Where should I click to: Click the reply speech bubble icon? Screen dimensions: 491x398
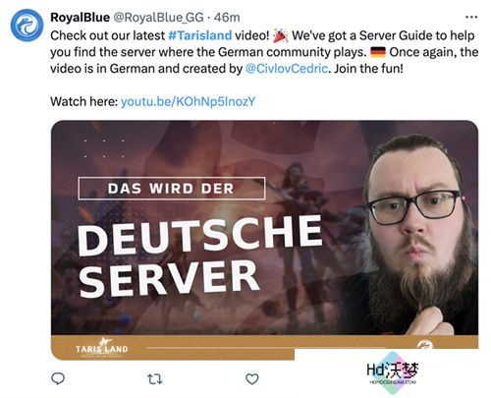point(58,378)
